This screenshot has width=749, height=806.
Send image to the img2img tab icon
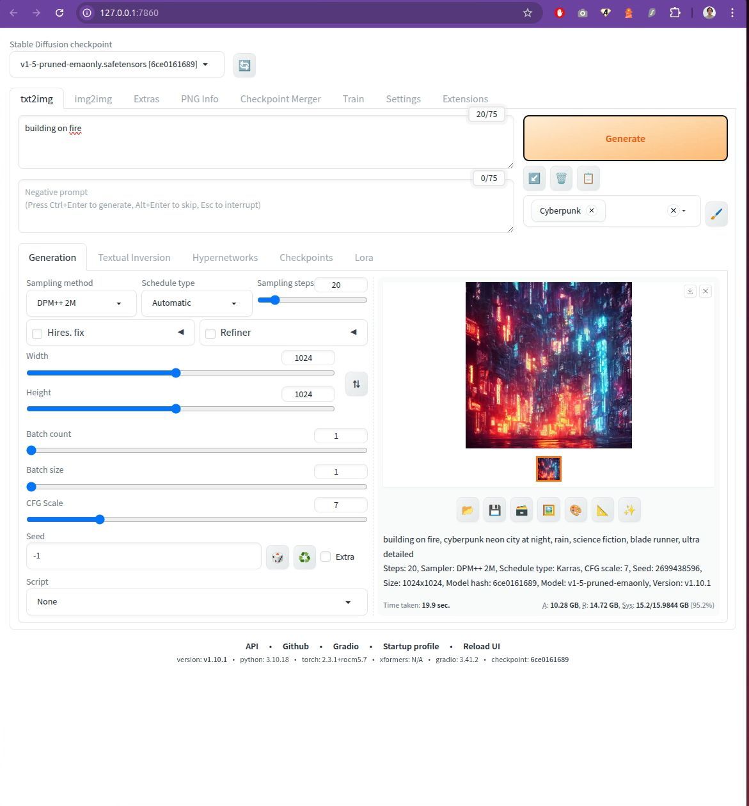[548, 510]
